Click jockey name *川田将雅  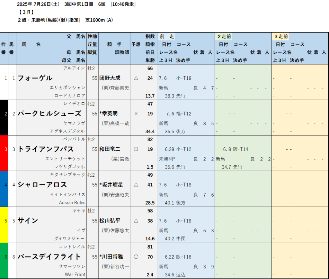click(111, 257)
